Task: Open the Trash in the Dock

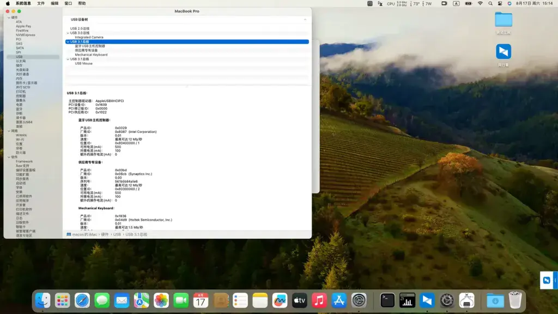Action: (x=515, y=300)
